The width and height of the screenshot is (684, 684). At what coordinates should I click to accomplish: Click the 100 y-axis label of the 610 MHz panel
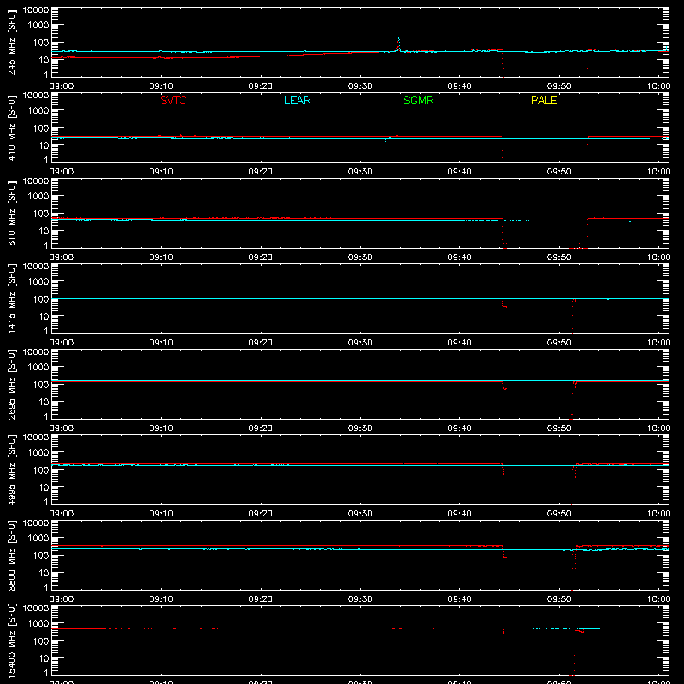(41, 213)
